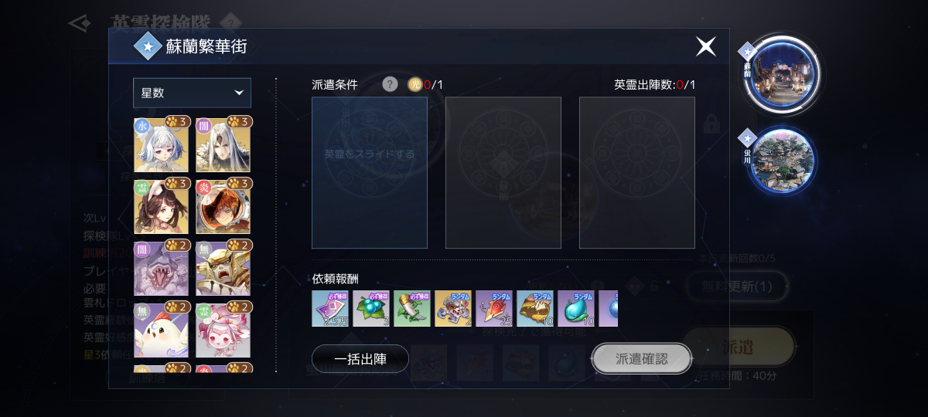Screen dimensions: 928x417
Task: Pick the golden armored warrior card
Action: (x=223, y=268)
